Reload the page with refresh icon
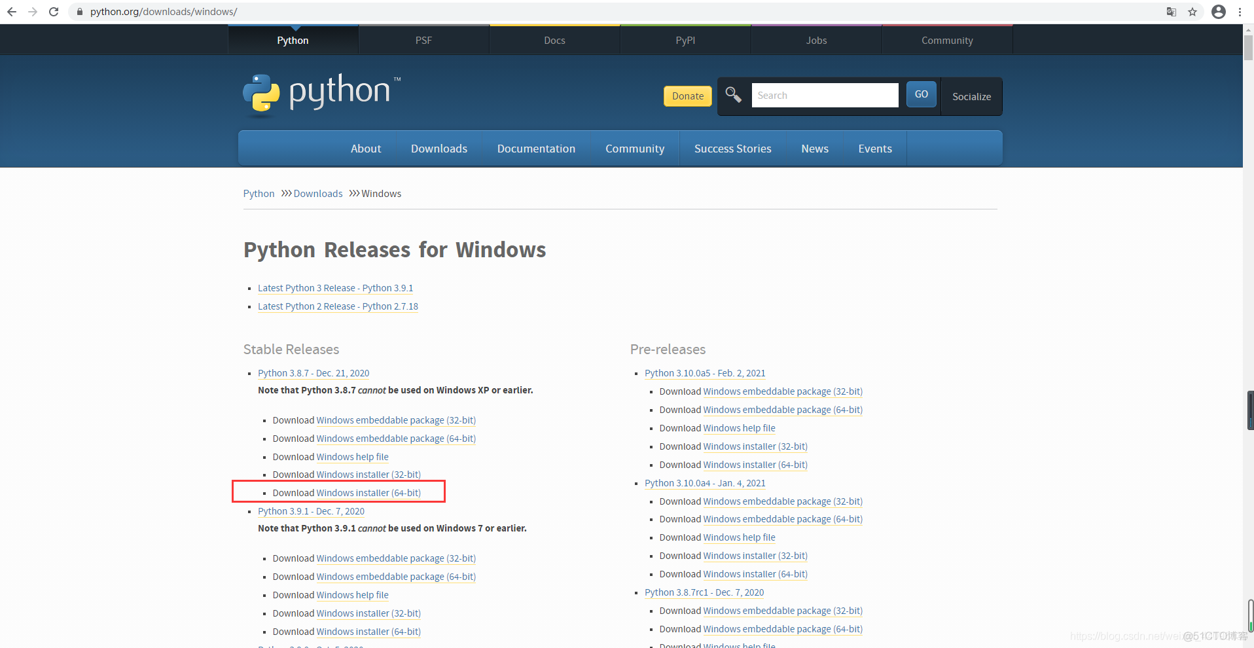 click(x=54, y=12)
